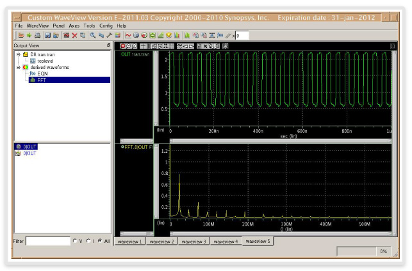
Task: Click the Filter text input field
Action: point(48,241)
